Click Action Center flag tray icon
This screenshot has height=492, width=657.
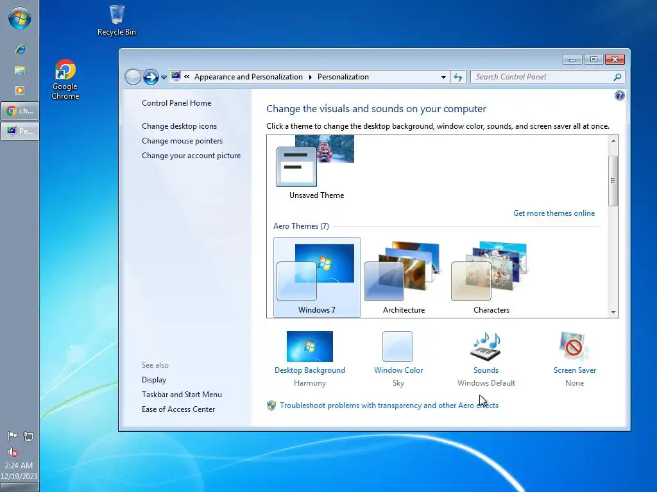coord(13,436)
